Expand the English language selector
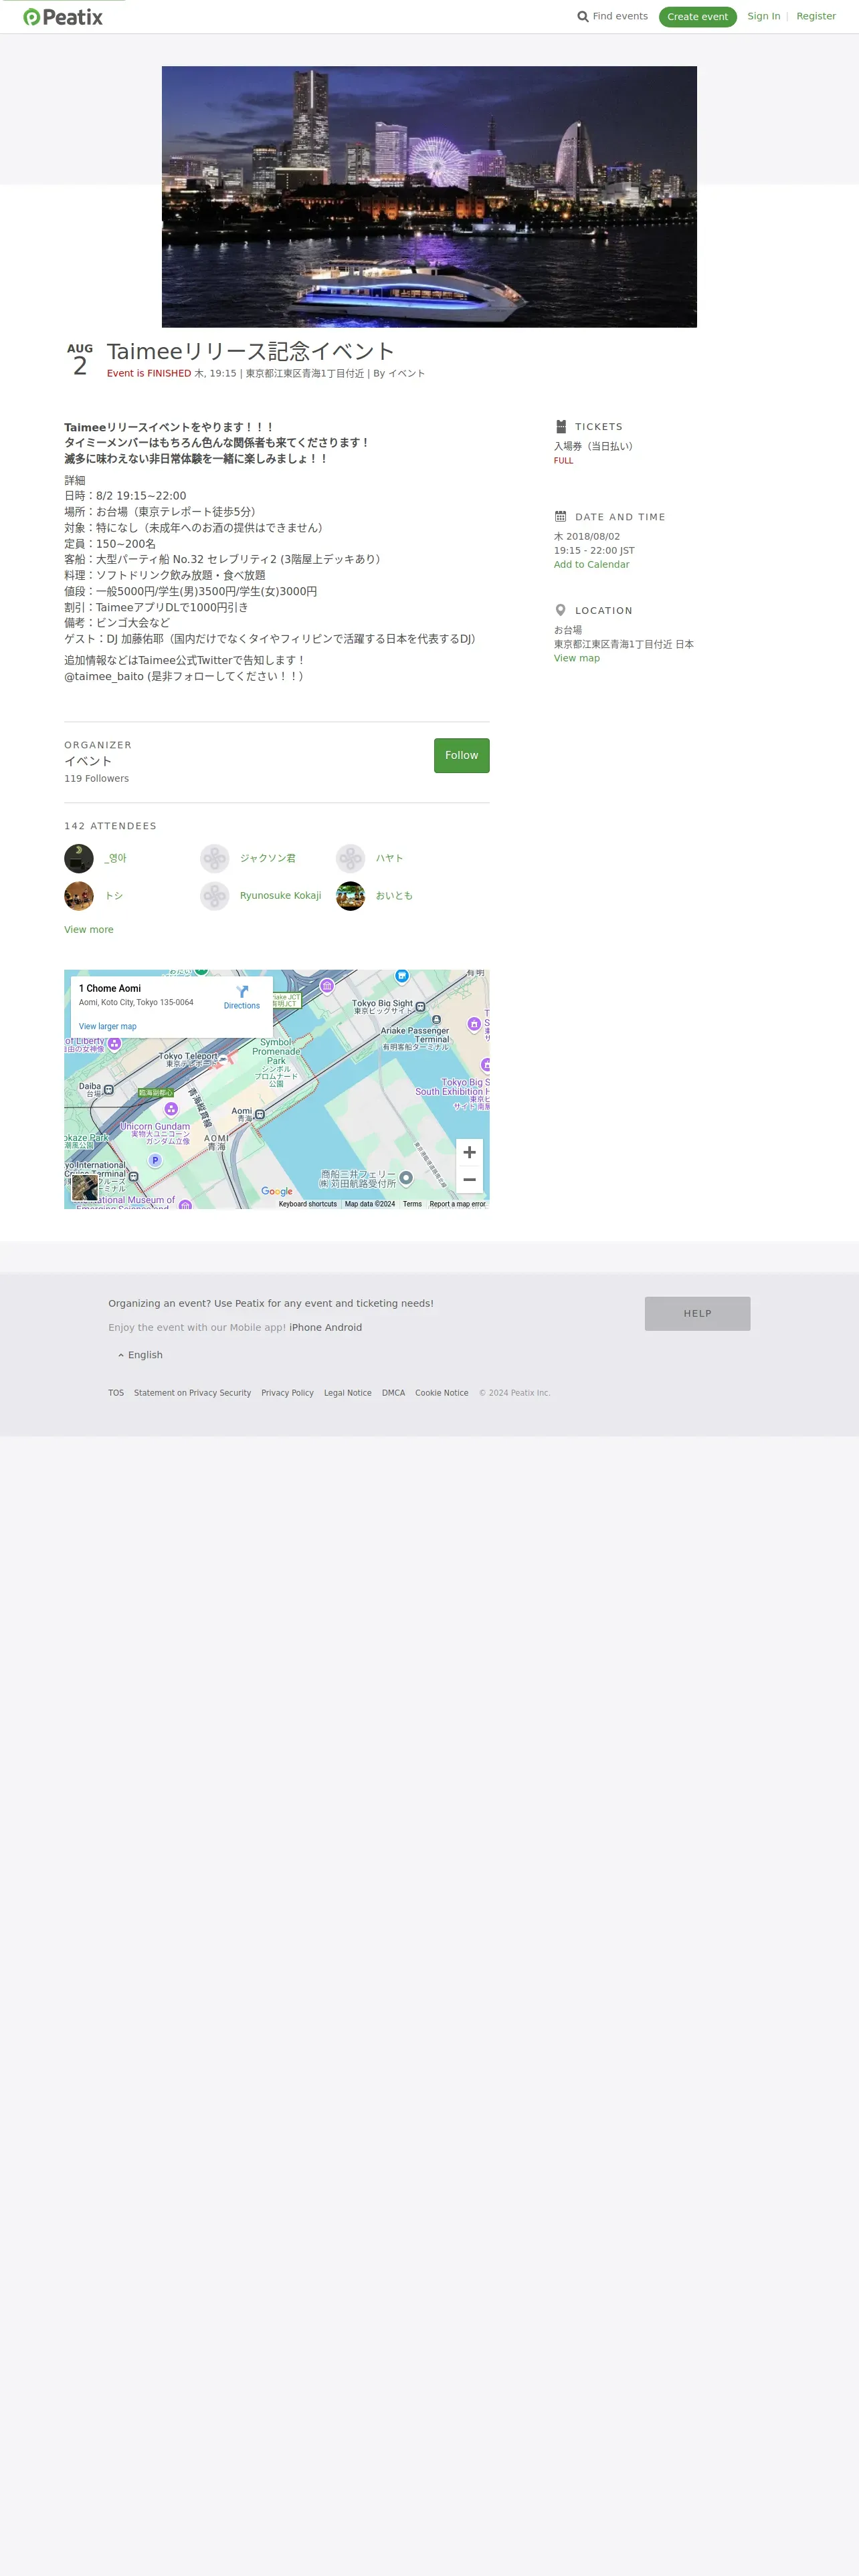The image size is (859, 2576). [140, 1355]
